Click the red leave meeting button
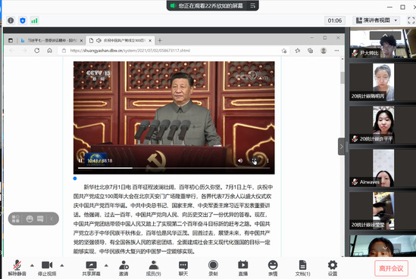Viewport: 416px width, 279px height. tap(391, 268)
